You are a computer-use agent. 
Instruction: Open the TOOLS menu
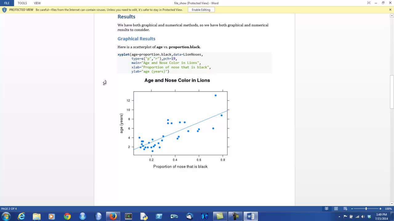(x=22, y=3)
